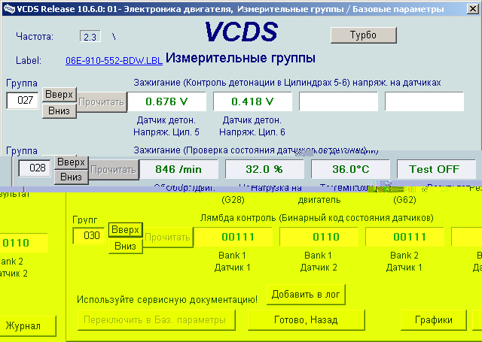Open the Графики button
482x342 pixels.
(434, 320)
